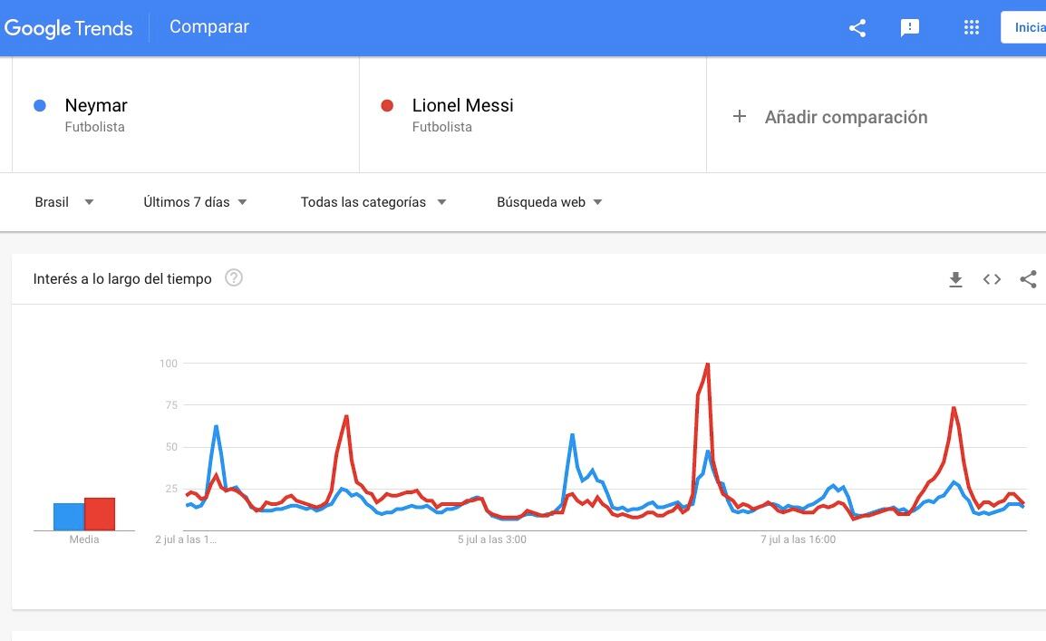1046x641 pixels.
Task: Open the Brasil region dropdown
Action: (x=63, y=201)
